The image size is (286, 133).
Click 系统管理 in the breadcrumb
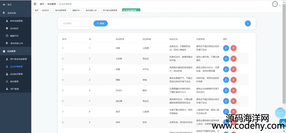coord(51,4)
